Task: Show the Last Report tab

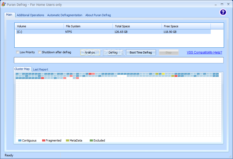Action: (41, 69)
